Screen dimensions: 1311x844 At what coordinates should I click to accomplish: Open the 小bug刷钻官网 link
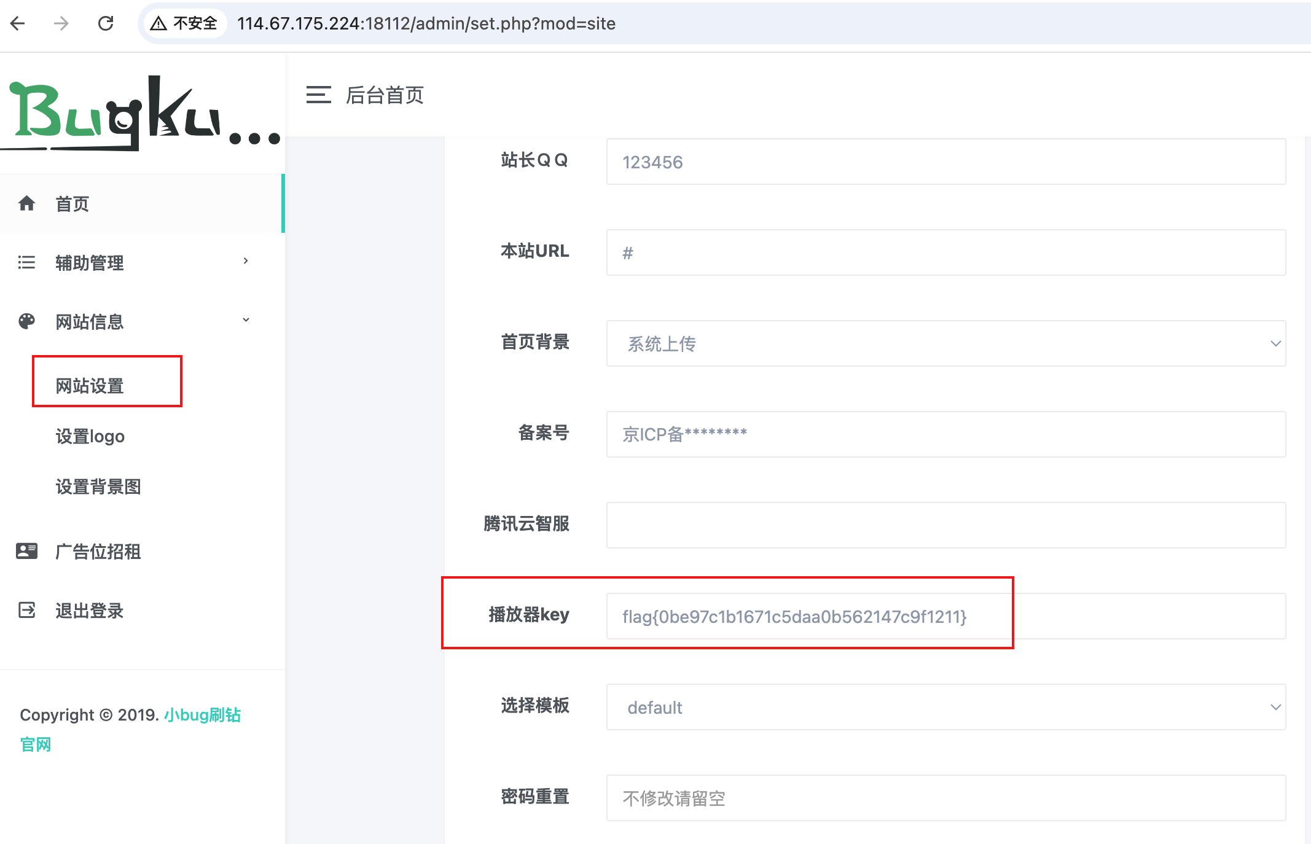click(x=203, y=715)
